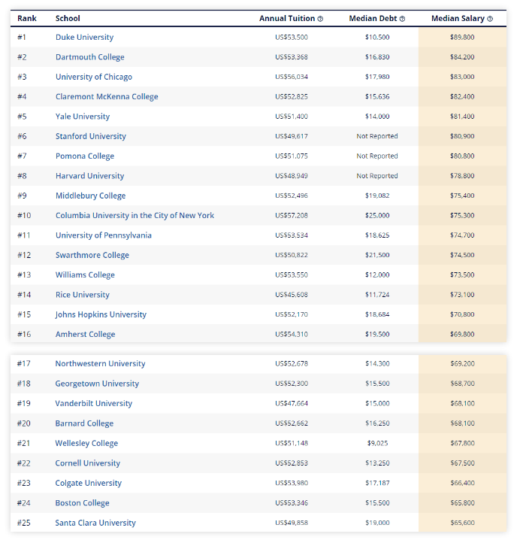
Task: Click Wellesley's median debt $9,025
Action: click(377, 443)
